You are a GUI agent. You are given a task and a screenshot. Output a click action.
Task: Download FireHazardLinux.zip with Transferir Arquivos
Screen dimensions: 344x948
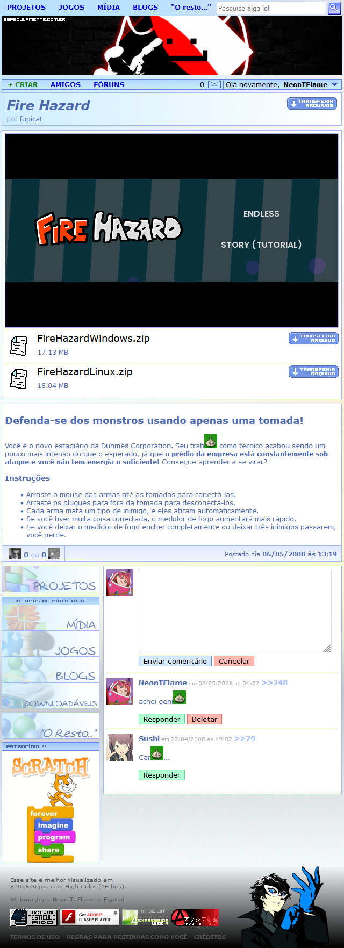[x=313, y=371]
